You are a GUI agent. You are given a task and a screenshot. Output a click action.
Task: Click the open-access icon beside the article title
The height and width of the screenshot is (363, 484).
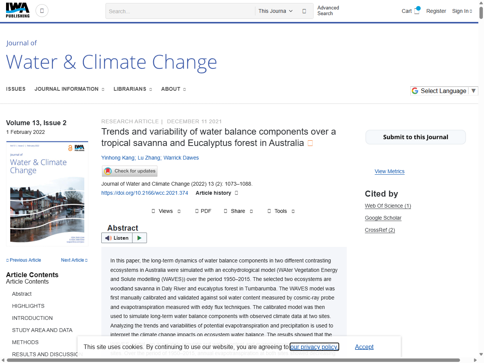(310, 143)
